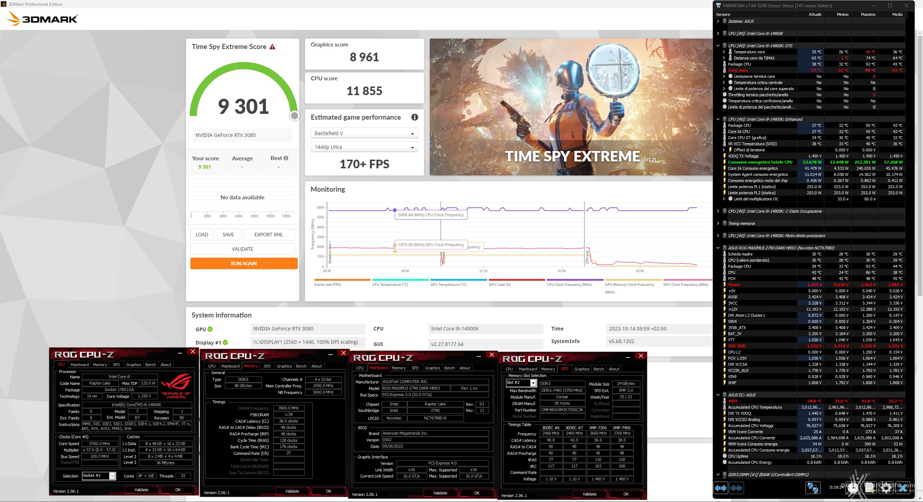
Task: Export results with EXPORT XML button
Action: click(269, 235)
